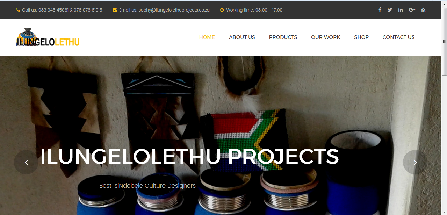
Task: Click the Call us phone numbers text
Action: point(62,10)
